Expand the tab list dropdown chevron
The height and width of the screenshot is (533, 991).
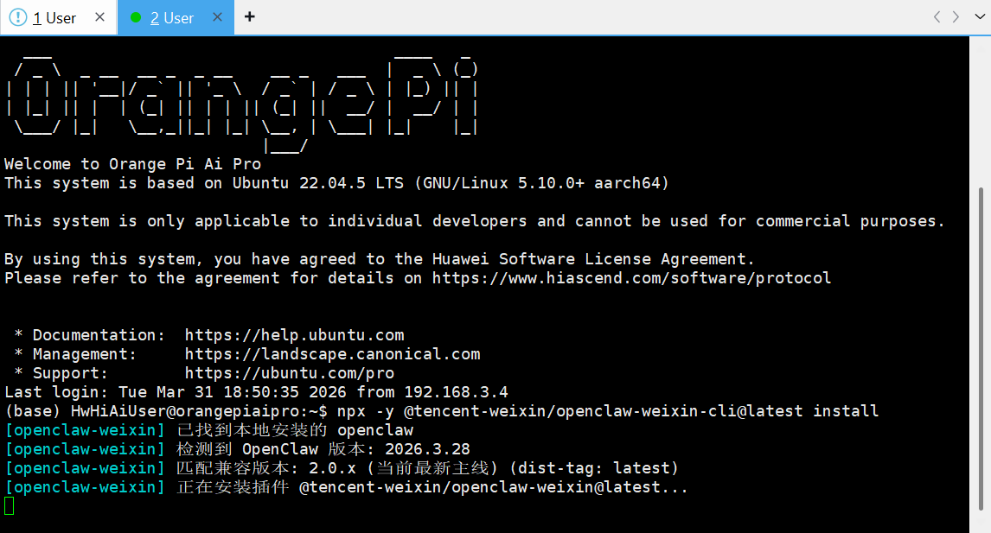tap(979, 17)
